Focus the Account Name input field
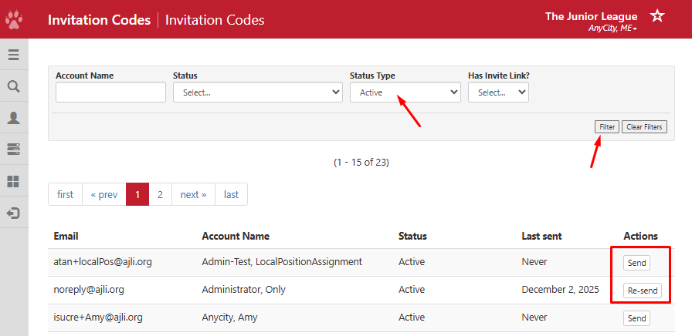692x336 pixels. point(110,92)
